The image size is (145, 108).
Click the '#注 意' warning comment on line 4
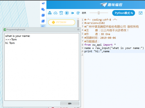click(x=106, y=30)
